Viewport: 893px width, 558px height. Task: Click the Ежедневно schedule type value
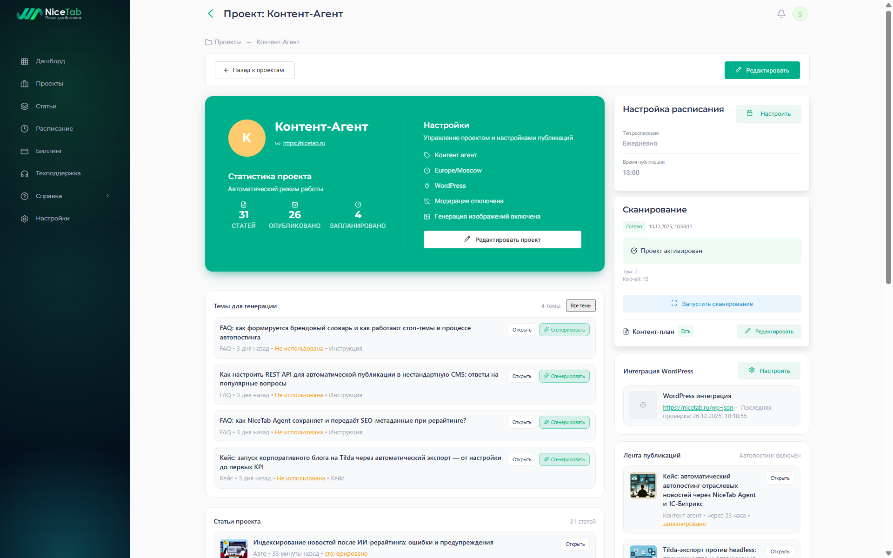pyautogui.click(x=640, y=144)
